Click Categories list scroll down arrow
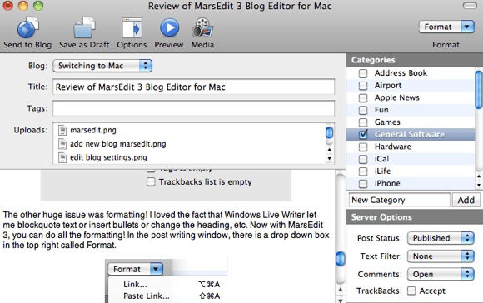 tap(479, 185)
